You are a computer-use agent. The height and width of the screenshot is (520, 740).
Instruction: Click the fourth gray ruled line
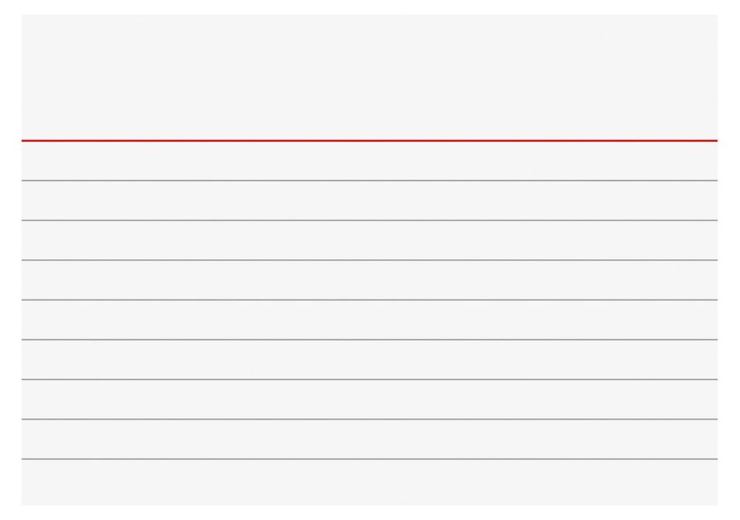pyautogui.click(x=369, y=299)
